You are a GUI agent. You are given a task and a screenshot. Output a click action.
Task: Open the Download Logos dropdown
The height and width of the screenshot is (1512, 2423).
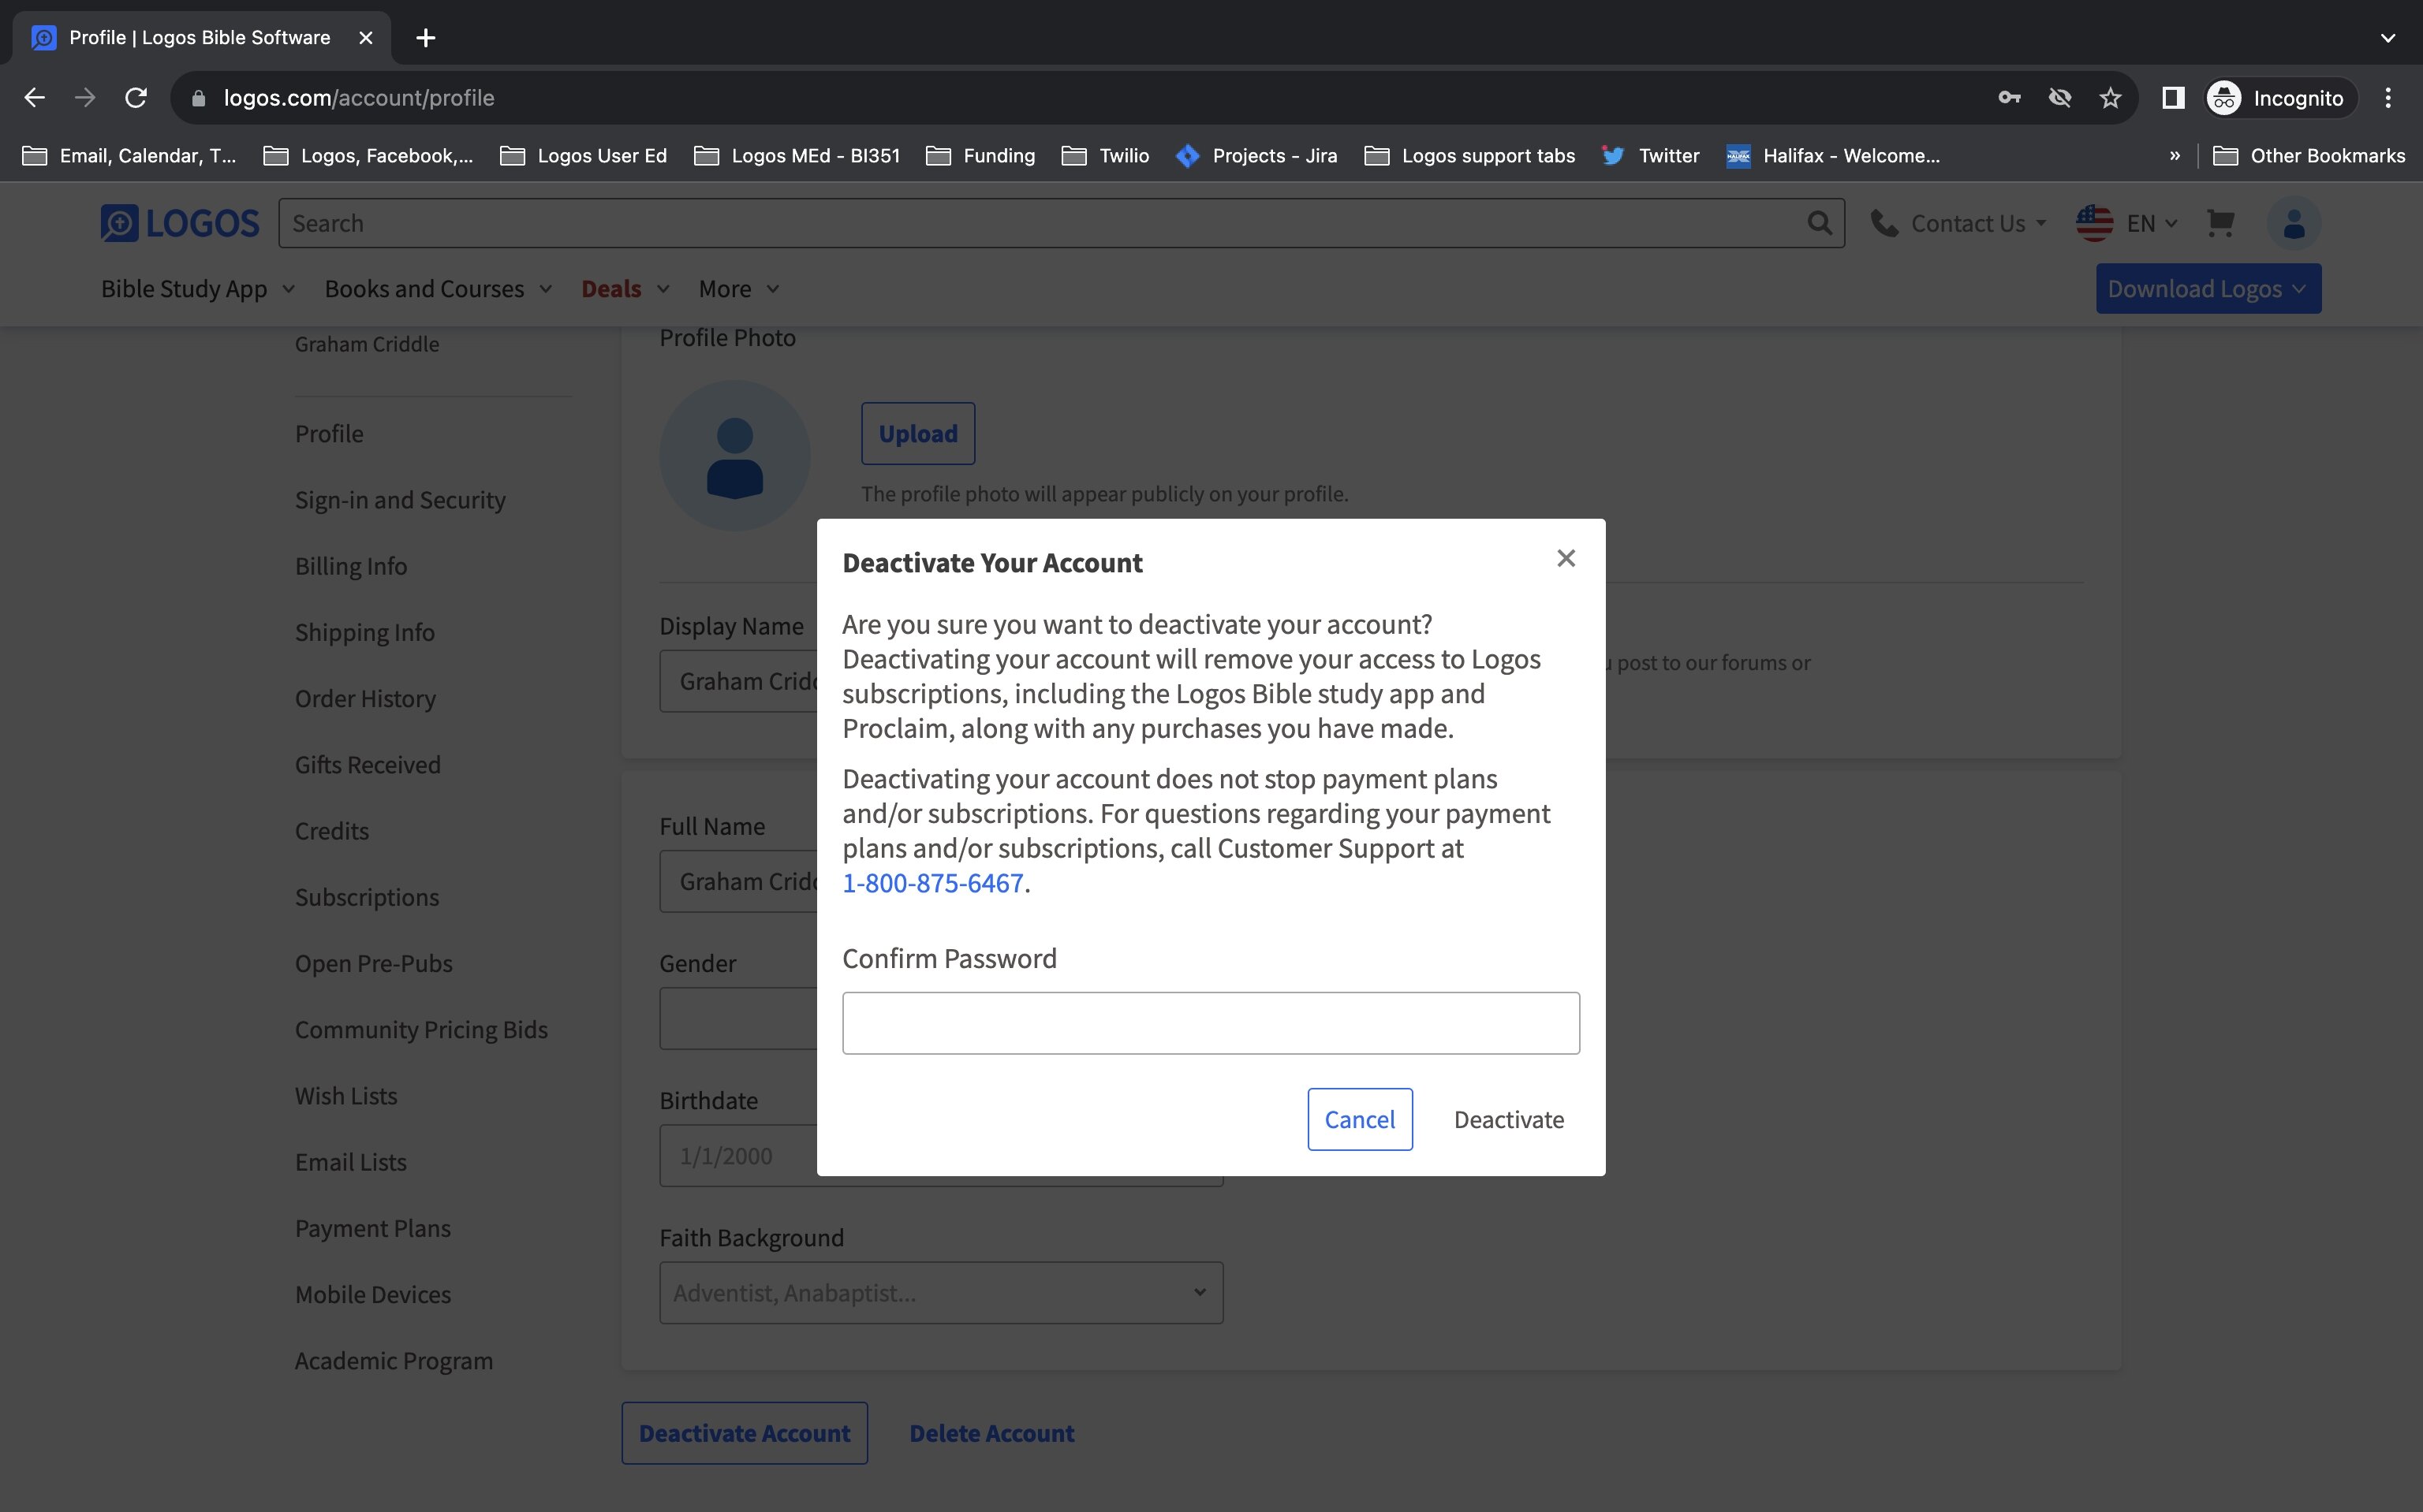(x=2208, y=289)
